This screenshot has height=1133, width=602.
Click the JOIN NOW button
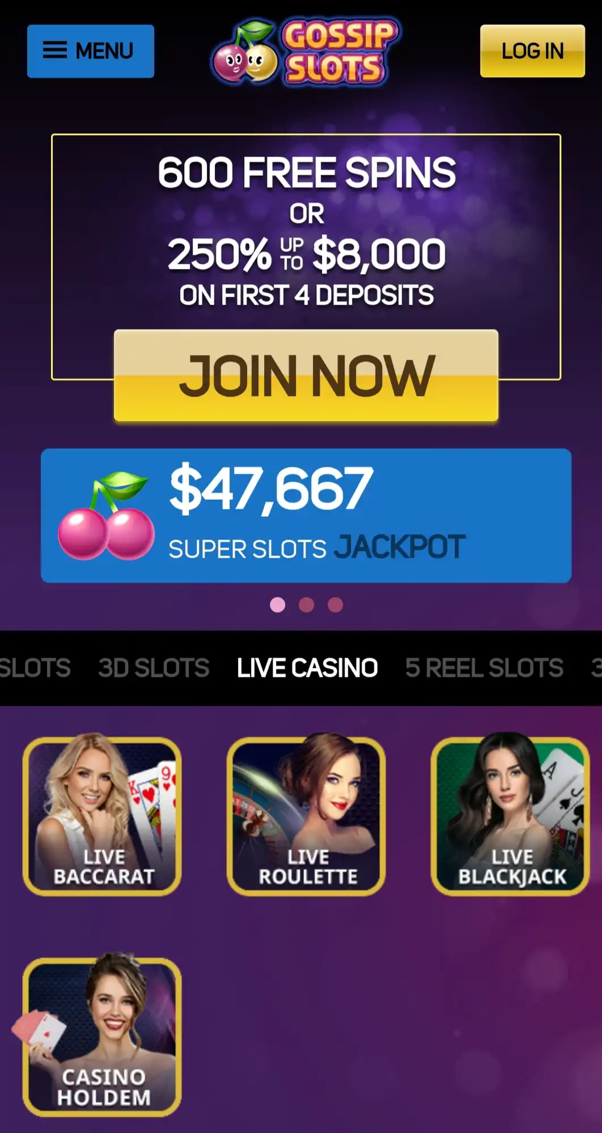pos(306,376)
